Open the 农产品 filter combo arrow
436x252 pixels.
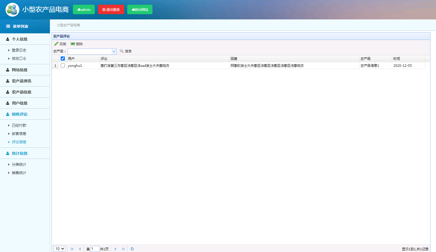tap(114, 51)
